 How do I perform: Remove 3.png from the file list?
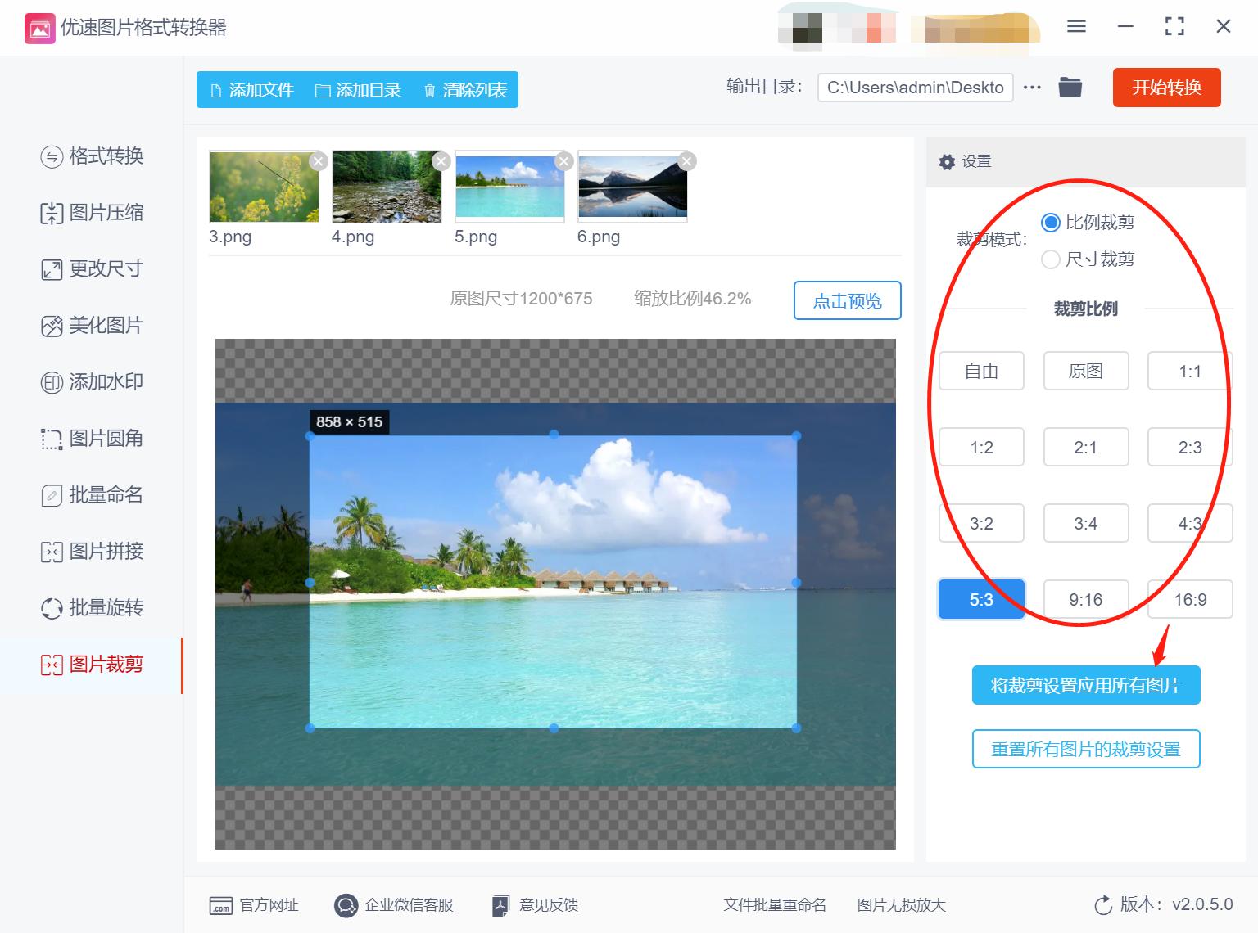[319, 161]
